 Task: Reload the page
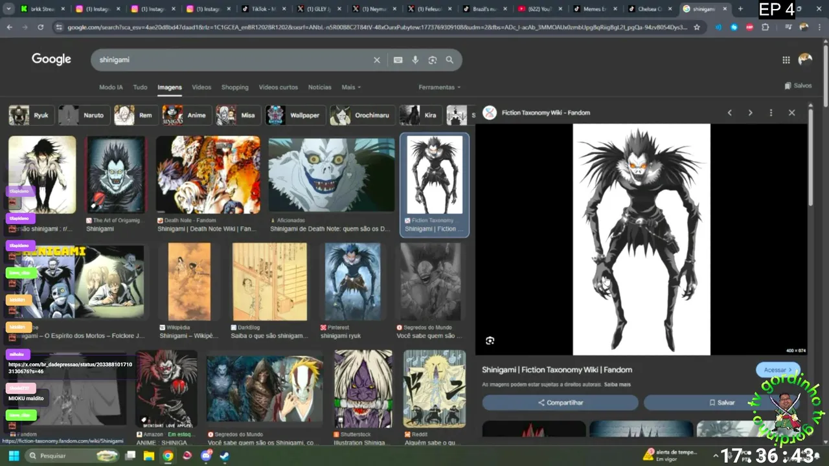tap(40, 27)
